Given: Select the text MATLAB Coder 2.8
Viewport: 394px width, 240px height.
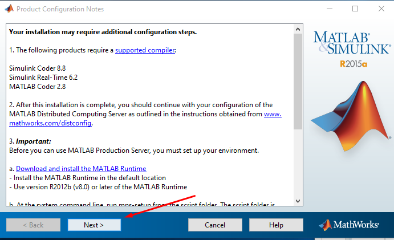Looking at the screenshot, I should pyautogui.click(x=38, y=87).
